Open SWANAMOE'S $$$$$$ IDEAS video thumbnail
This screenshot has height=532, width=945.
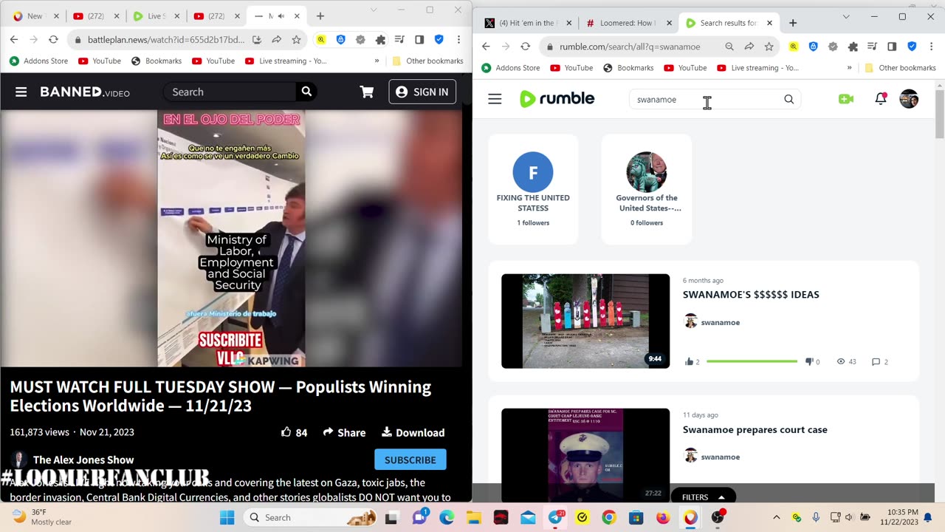click(x=585, y=321)
